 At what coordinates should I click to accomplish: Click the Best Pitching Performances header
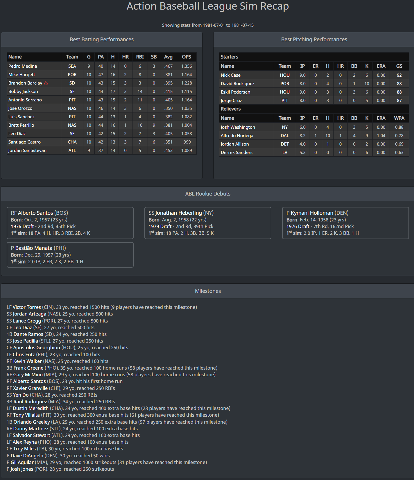pyautogui.click(x=314, y=40)
